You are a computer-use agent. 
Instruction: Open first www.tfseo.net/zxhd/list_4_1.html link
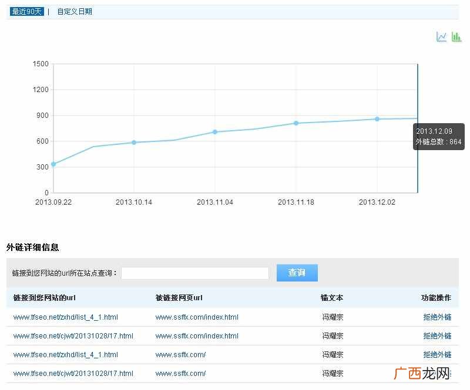tap(66, 317)
